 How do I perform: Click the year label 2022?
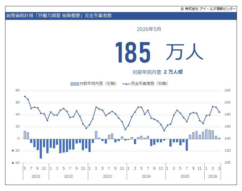pyautogui.click(x=69, y=177)
